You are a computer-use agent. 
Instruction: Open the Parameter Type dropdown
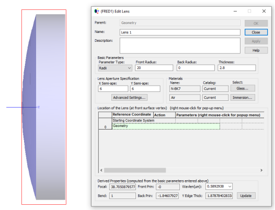(x=115, y=68)
